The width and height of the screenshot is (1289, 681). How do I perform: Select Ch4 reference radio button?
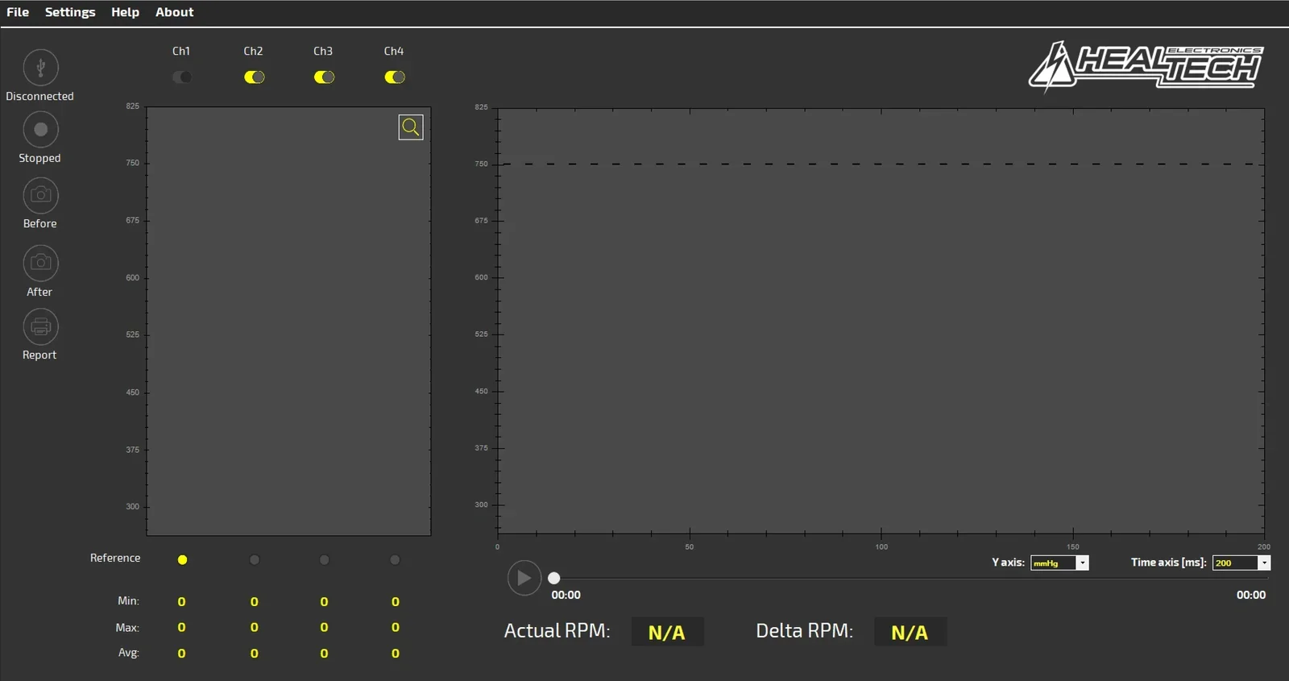[395, 560]
